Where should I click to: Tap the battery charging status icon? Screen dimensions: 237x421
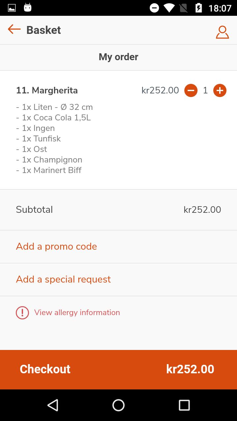[198, 8]
